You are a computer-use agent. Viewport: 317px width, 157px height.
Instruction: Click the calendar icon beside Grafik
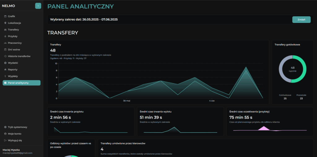point(5,16)
